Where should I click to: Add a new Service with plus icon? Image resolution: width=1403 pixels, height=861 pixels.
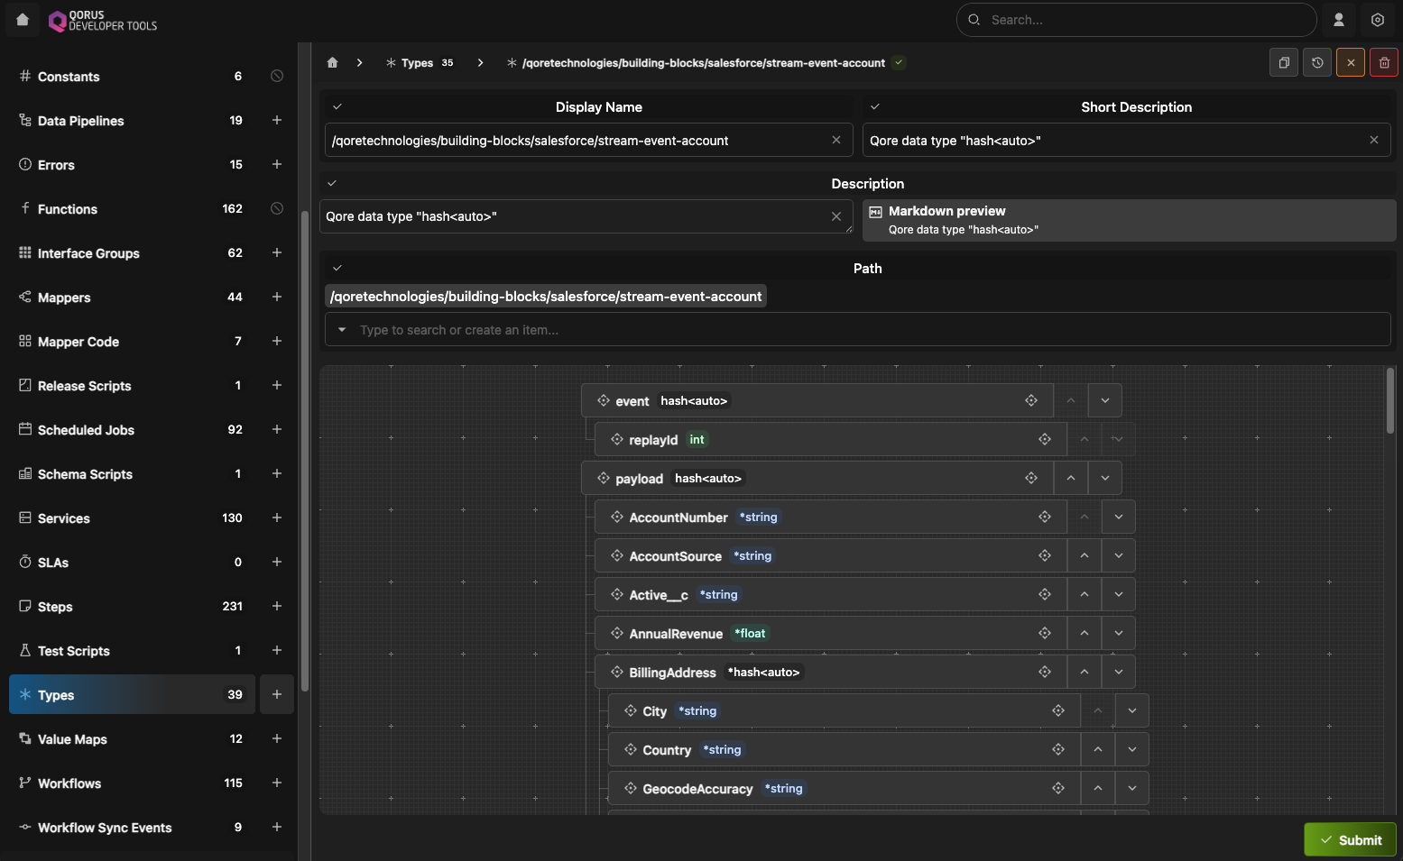[x=277, y=518]
